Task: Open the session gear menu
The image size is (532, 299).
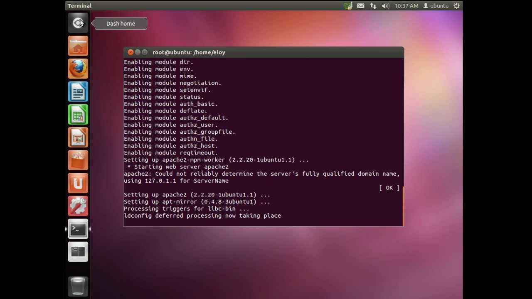Action: click(x=457, y=6)
